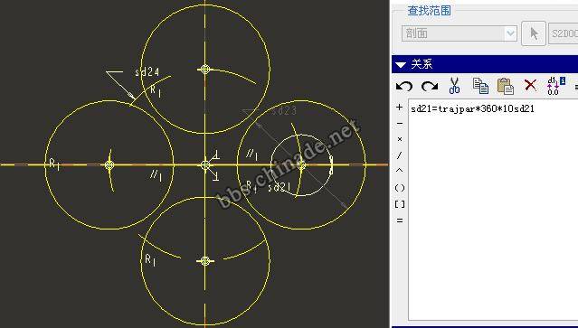Insert minus operator into relation

pos(400,123)
